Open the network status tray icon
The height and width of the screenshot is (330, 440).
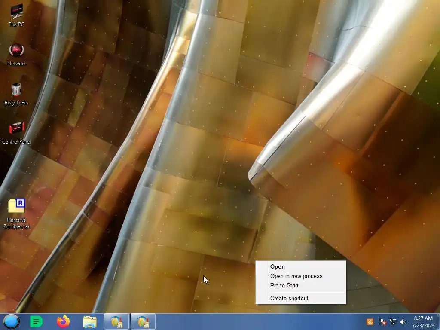click(393, 322)
